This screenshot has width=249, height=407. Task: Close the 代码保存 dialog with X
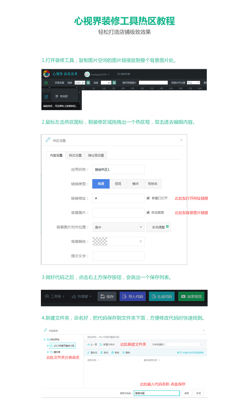pyautogui.click(x=204, y=330)
